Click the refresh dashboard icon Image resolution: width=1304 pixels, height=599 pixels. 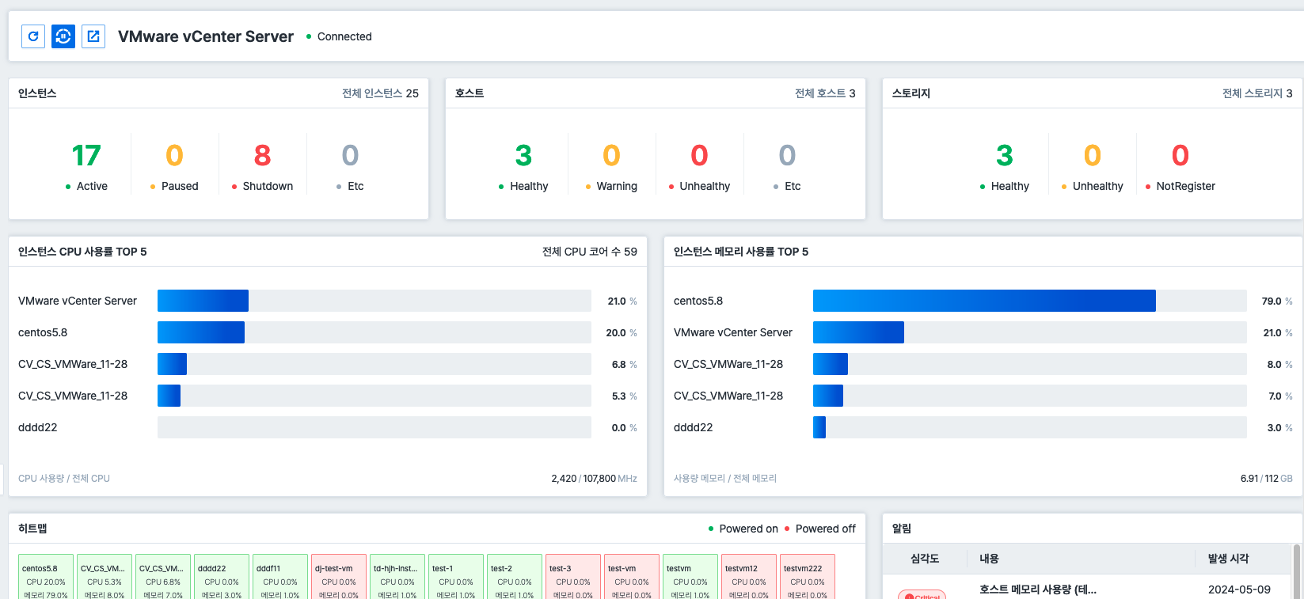point(33,36)
